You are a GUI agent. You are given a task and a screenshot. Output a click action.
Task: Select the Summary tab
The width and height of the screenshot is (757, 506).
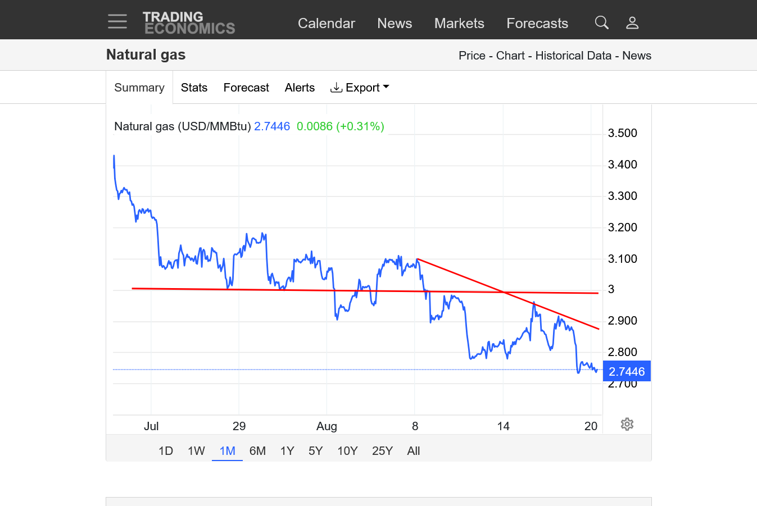point(139,88)
